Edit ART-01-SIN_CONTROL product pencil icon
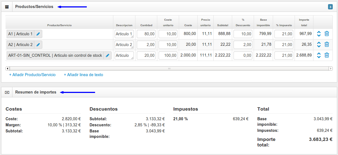The width and height of the screenshot is (338, 155). coord(108,55)
